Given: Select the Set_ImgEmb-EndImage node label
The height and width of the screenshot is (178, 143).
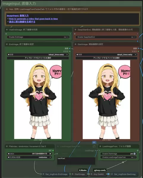Looking at the screenshot, I should click(56, 174).
